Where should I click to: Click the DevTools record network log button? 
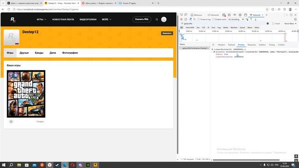pyautogui.click(x=181, y=20)
